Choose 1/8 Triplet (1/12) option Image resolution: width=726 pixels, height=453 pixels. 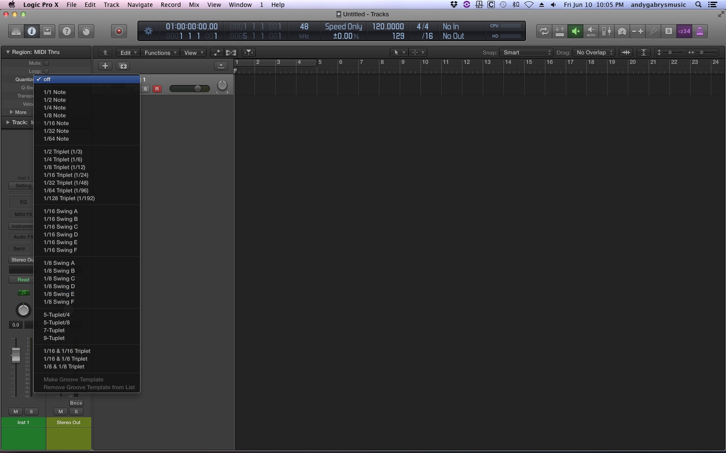(x=87, y=167)
